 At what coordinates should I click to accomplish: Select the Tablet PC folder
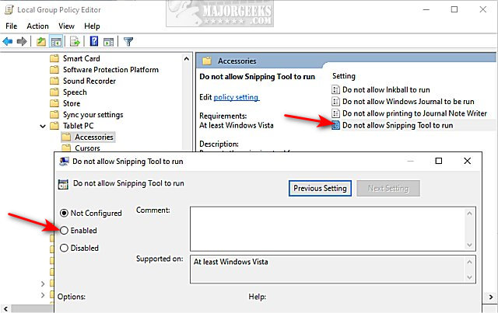[72, 126]
